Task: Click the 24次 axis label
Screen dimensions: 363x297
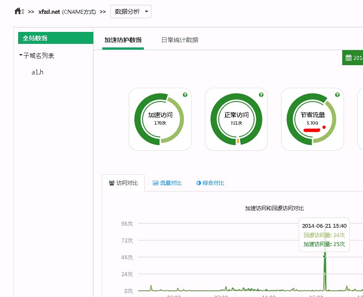Action: [127, 274]
